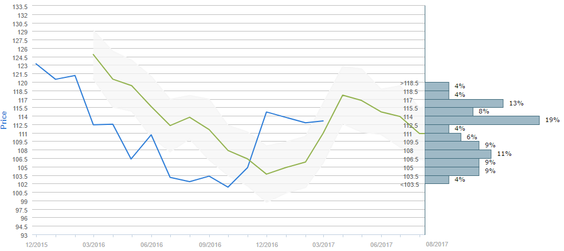This screenshot has height=251, width=564.
Task: Click the green line's lowest point at 12/2016
Action: (267, 174)
